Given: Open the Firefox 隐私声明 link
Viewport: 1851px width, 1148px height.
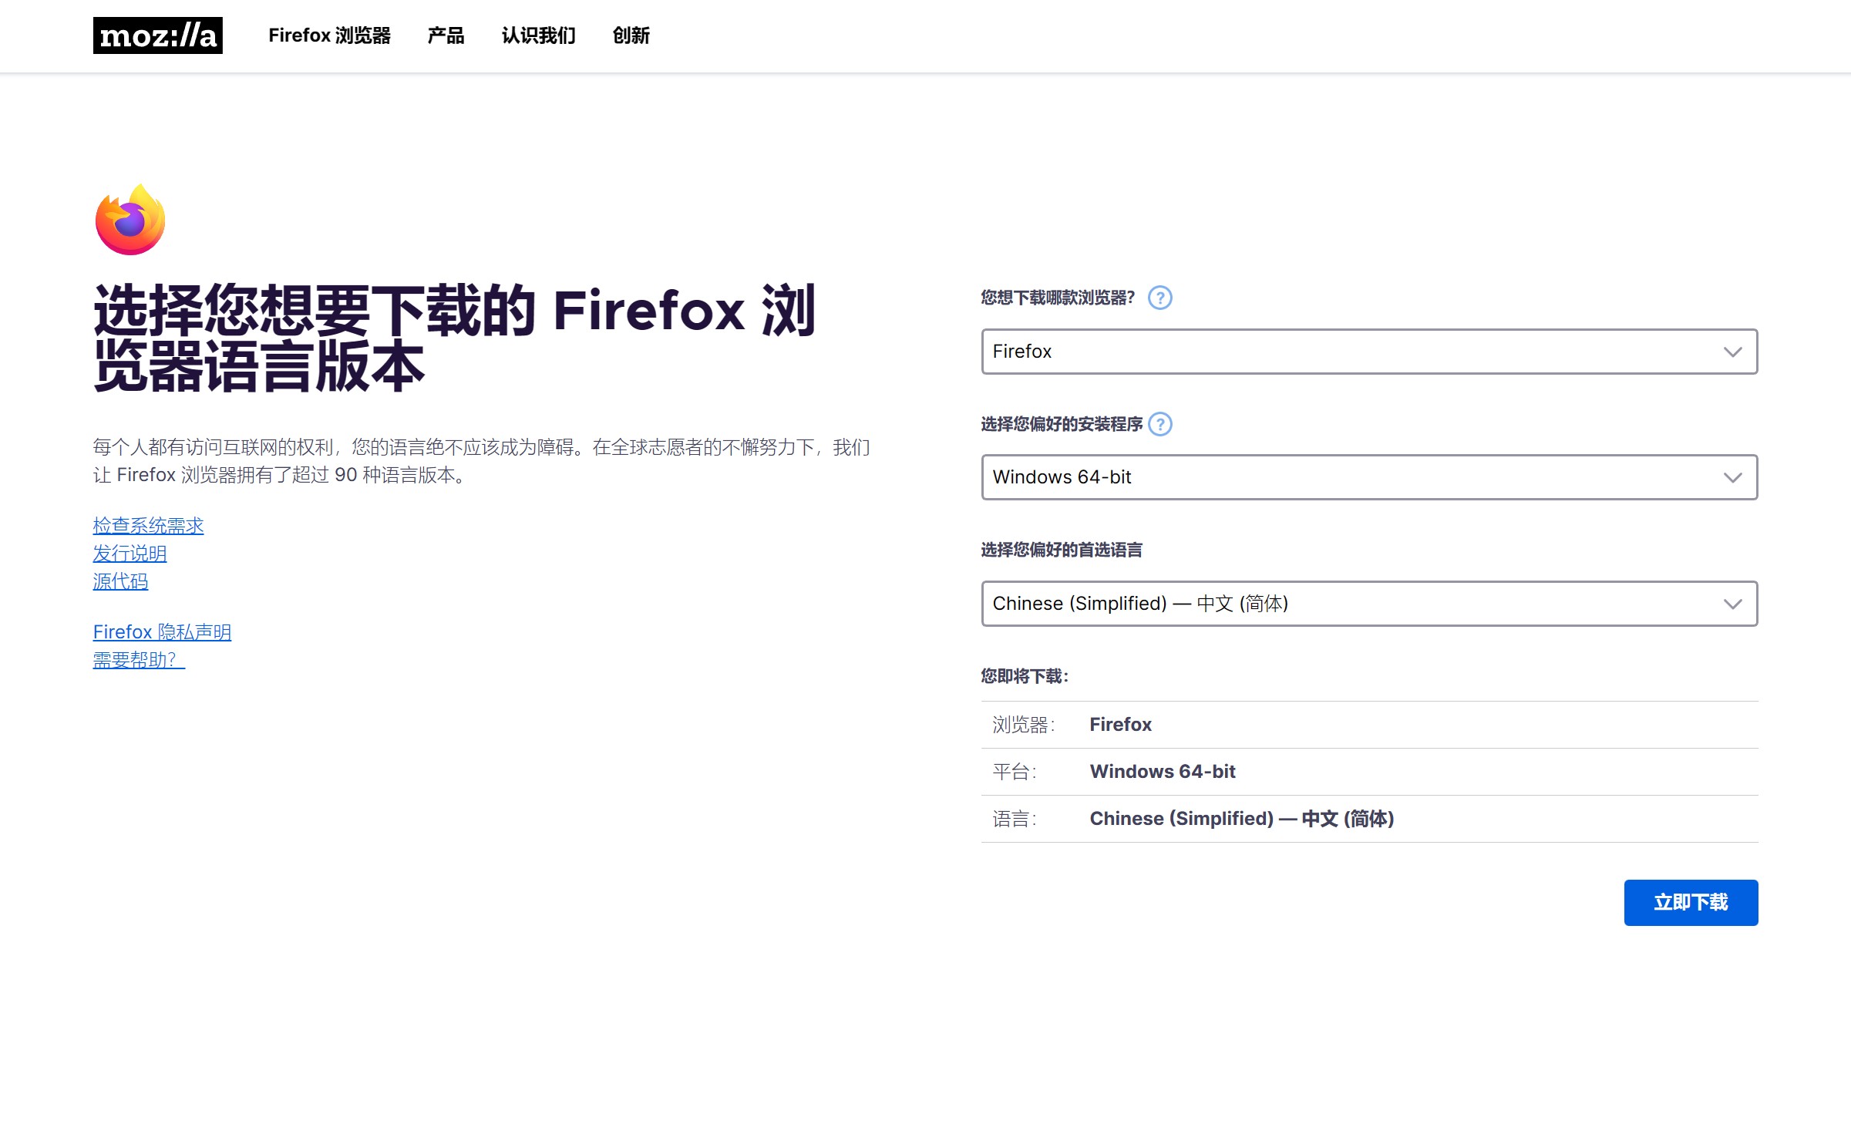Looking at the screenshot, I should tap(162, 632).
